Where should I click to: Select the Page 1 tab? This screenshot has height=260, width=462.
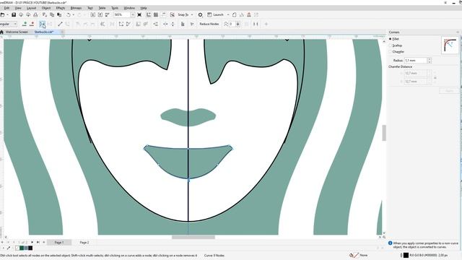(x=59, y=243)
